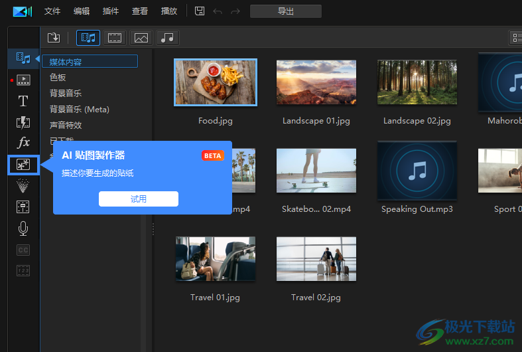Select the palm tree video thumbnail
522x352 pixels.
(x=243, y=170)
